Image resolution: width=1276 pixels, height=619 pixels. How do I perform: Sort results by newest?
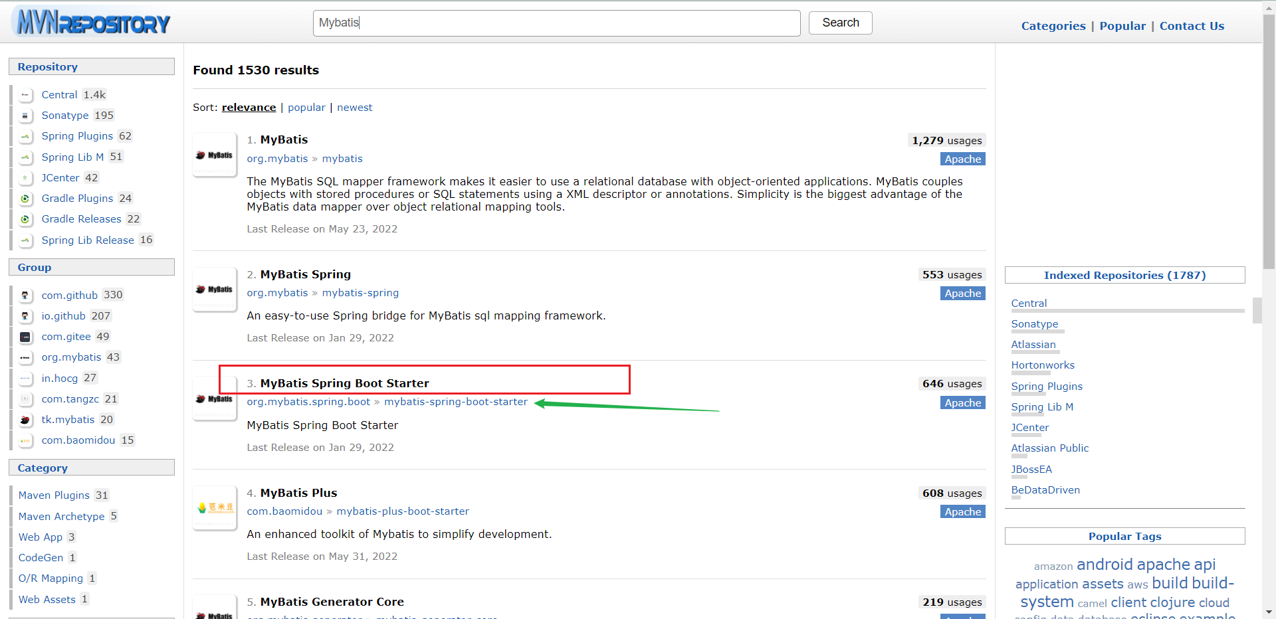(x=354, y=108)
